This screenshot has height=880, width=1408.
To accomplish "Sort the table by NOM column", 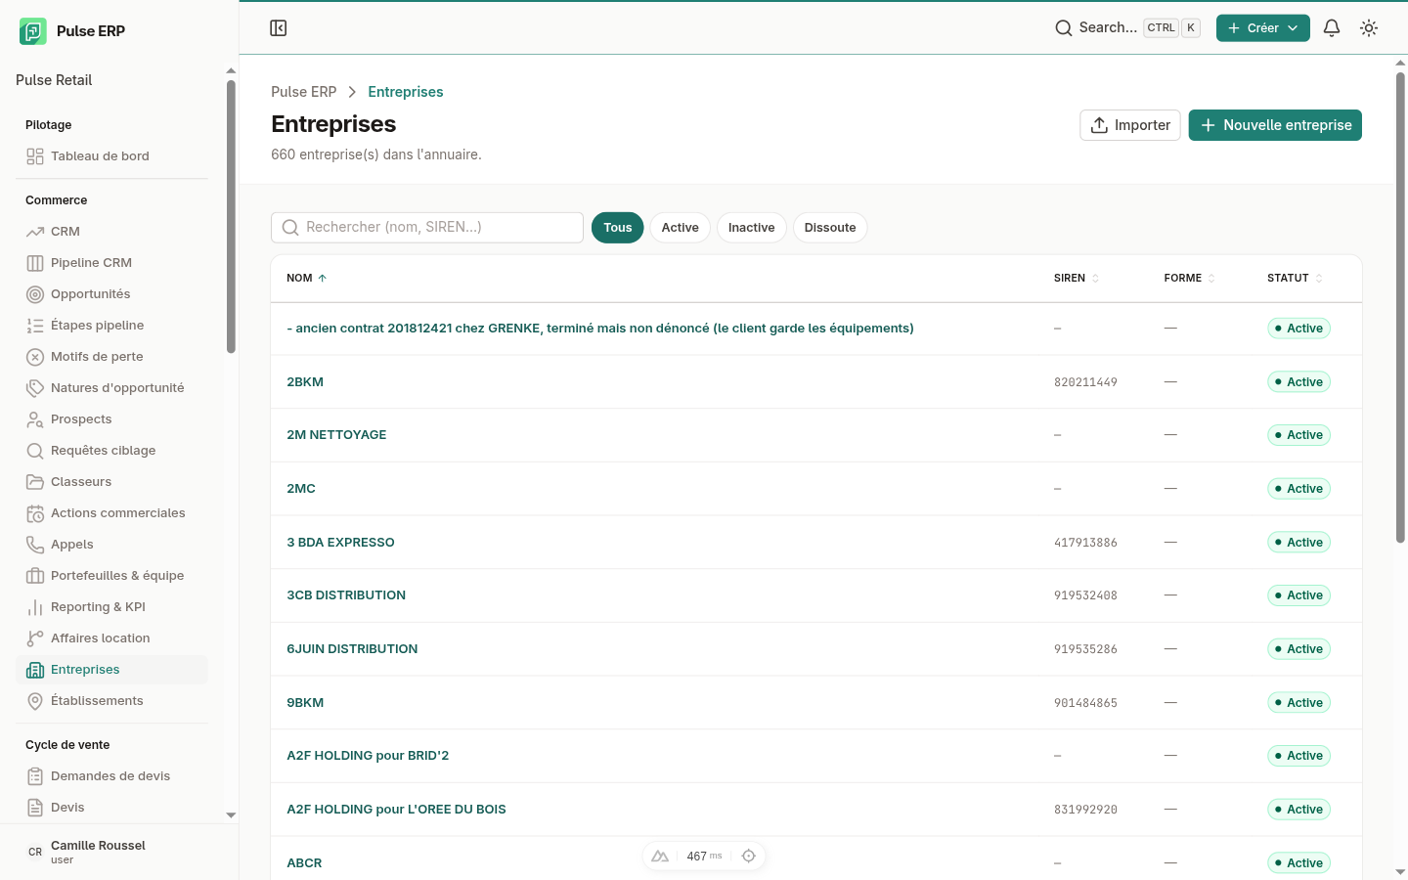I will [306, 279].
